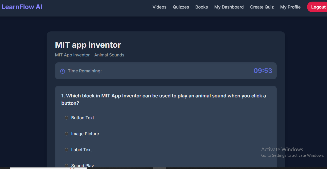The image size is (327, 169).
Task: Go to the Videos page
Action: click(x=160, y=7)
